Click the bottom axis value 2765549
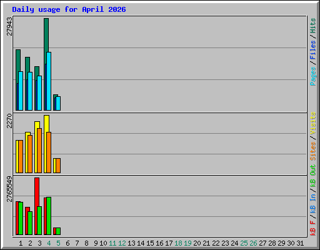320x250 pixels. pos(9,189)
